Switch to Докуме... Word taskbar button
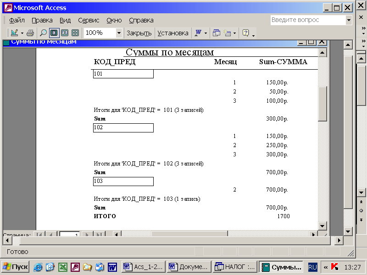Screen dimensions: 367x275 pos(189,267)
